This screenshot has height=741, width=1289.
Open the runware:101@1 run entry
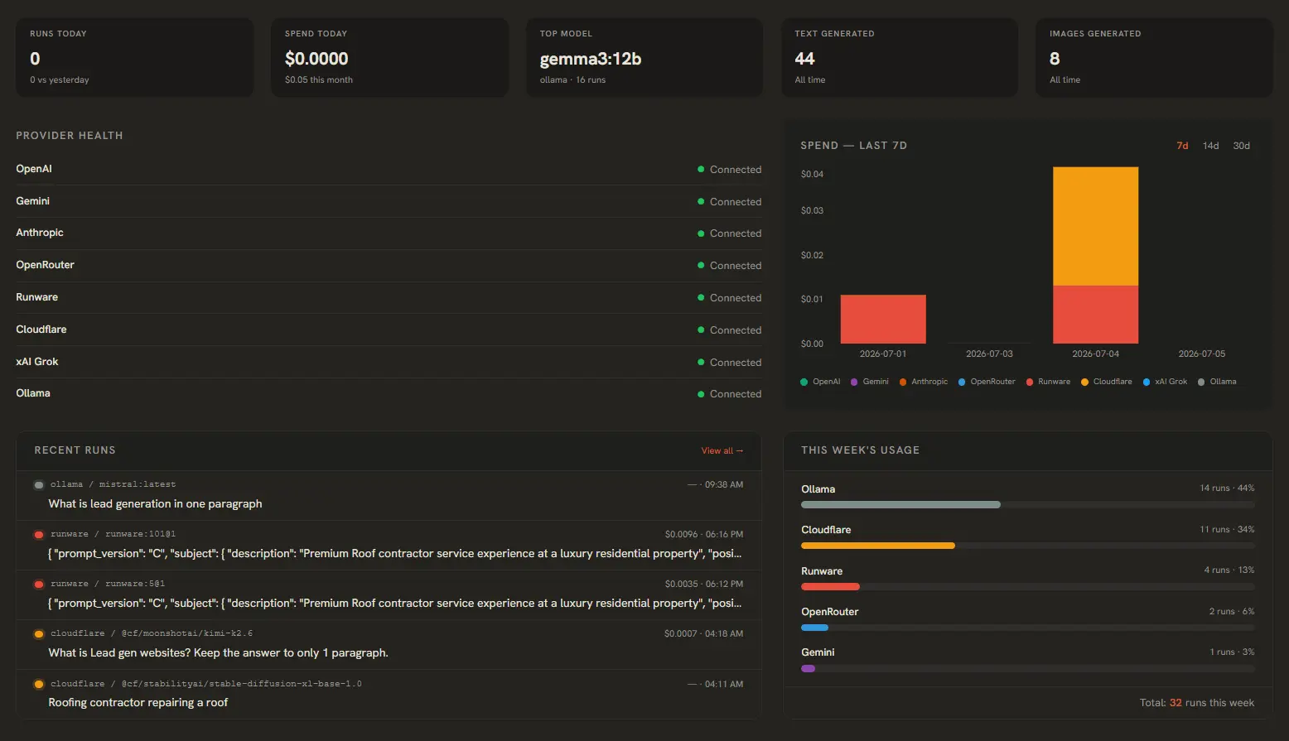point(389,545)
